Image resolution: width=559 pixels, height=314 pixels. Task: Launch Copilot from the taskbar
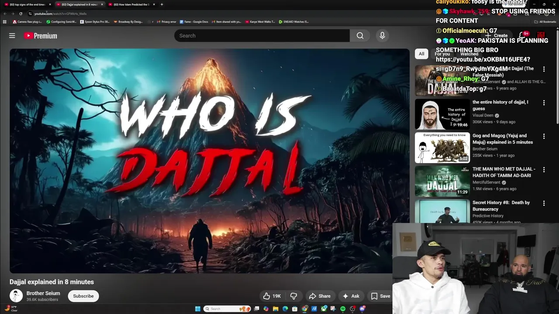coord(266,309)
